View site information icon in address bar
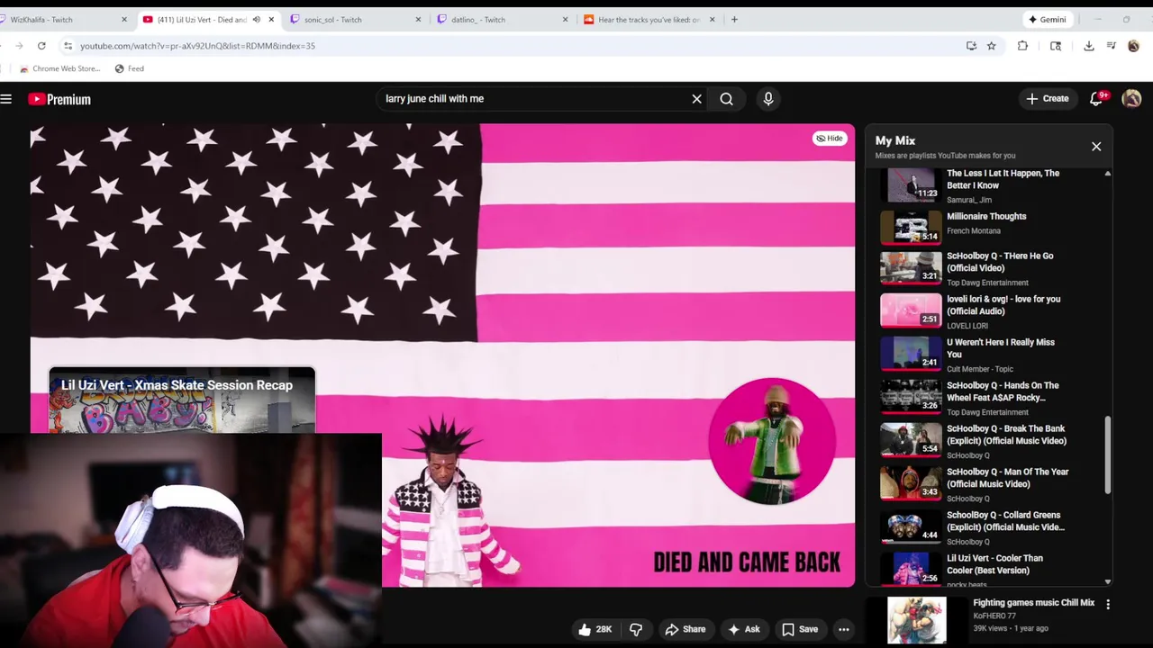 (x=68, y=46)
